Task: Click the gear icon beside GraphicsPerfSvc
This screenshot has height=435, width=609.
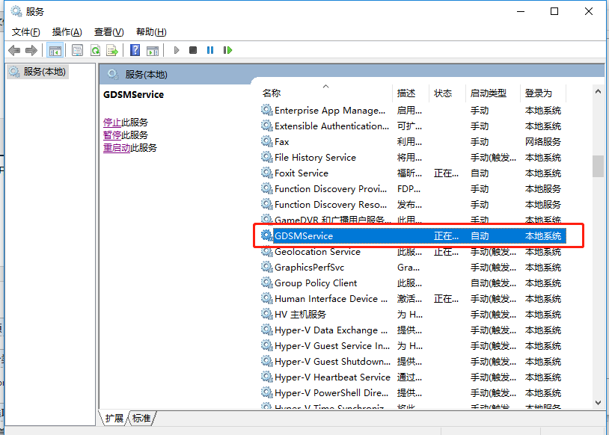Action: click(x=267, y=267)
